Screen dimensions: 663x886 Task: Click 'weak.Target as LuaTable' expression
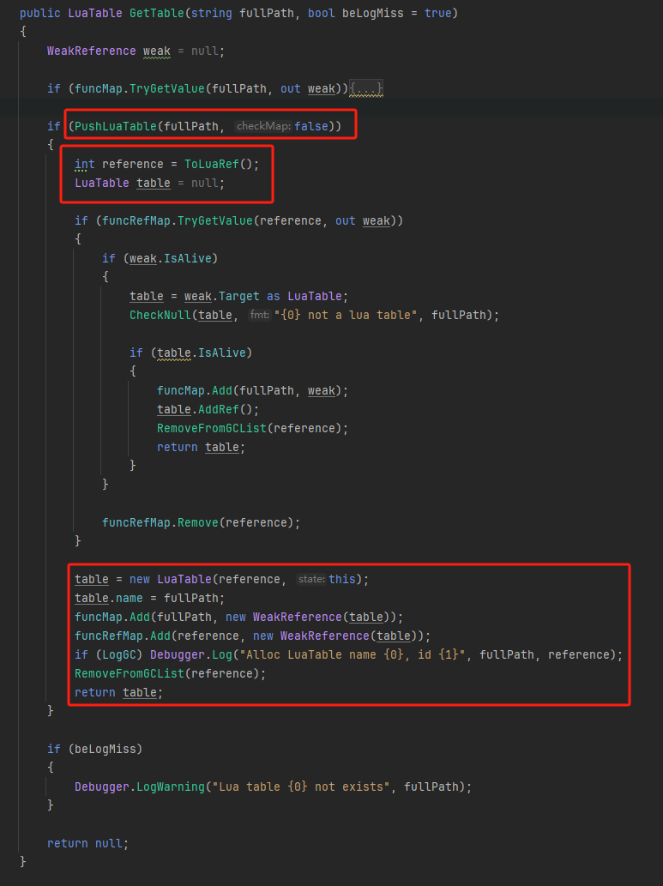(x=262, y=296)
